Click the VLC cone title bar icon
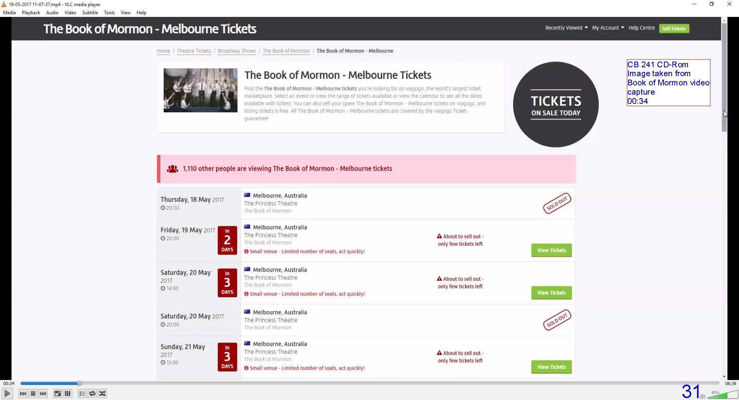 (4, 4)
